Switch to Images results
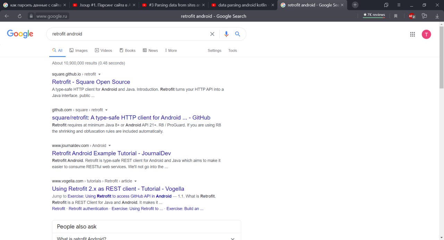444x240 pixels. [x=78, y=50]
